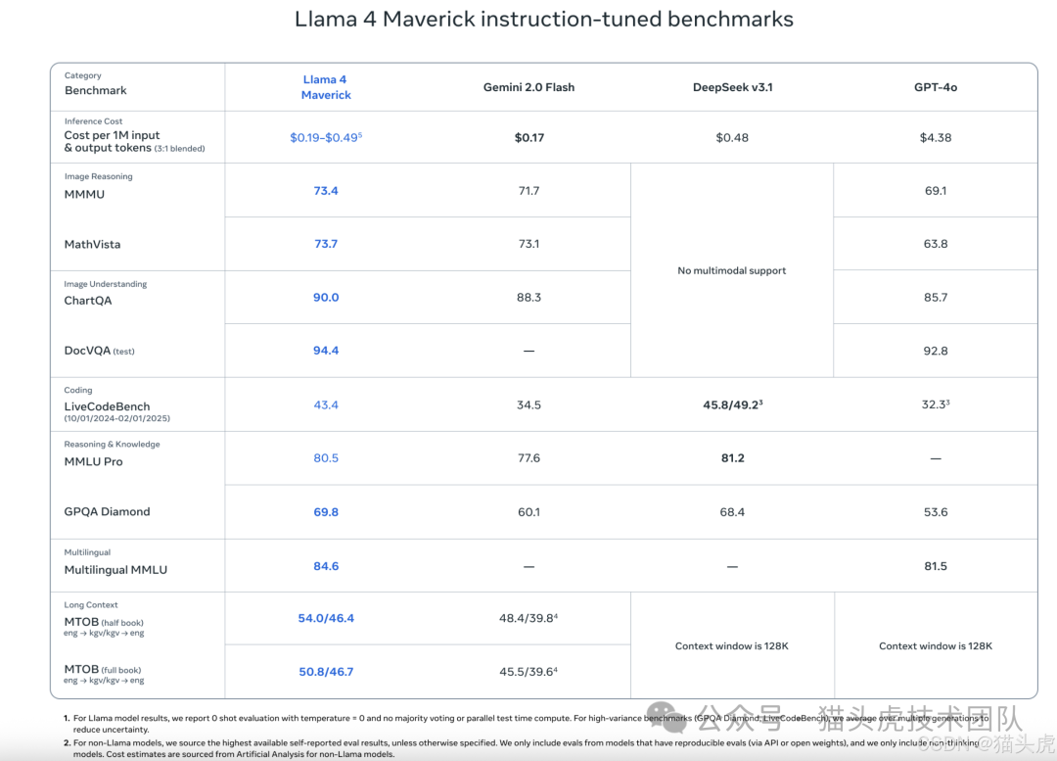This screenshot has height=761, width=1057.
Task: Select the MMLU Pro score '80.5'
Action: 326,458
